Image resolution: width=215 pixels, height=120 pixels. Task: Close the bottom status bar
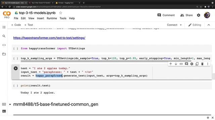point(213,118)
